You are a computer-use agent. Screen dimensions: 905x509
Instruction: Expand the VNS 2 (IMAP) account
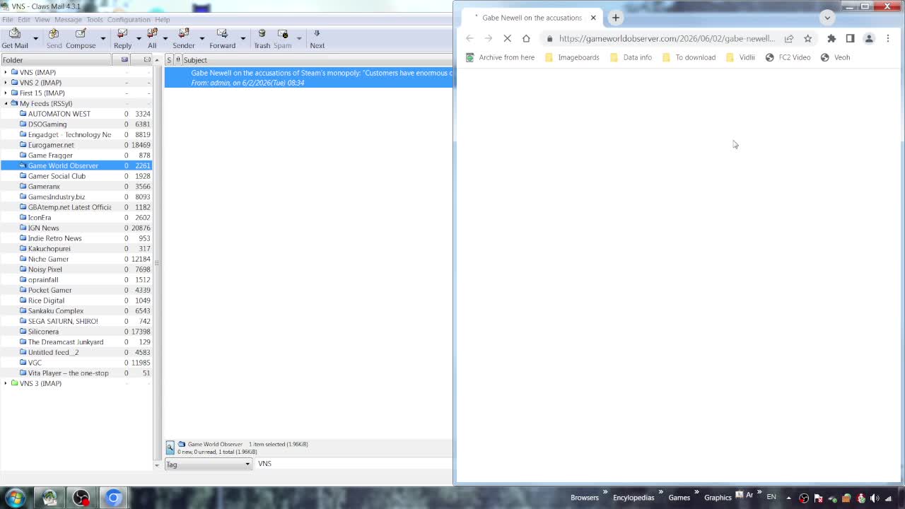6,83
